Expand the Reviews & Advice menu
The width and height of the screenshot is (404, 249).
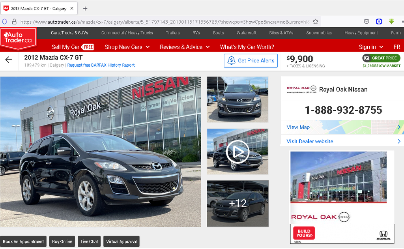[x=185, y=47]
